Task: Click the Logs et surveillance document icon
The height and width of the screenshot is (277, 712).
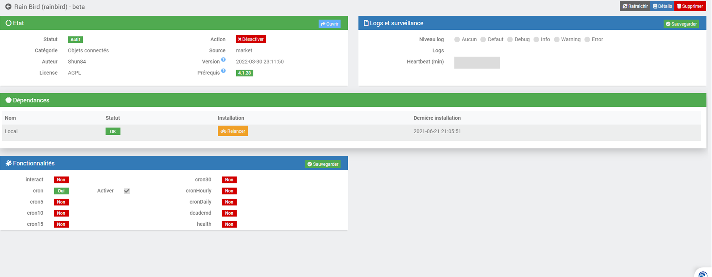Action: tap(366, 23)
